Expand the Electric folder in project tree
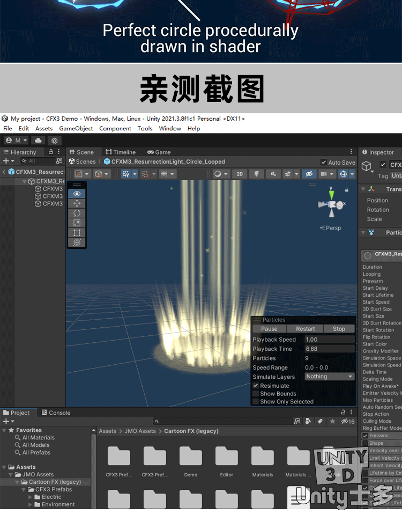 [31, 497]
